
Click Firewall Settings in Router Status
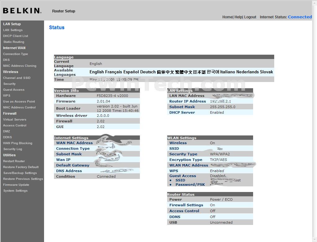click(186, 205)
